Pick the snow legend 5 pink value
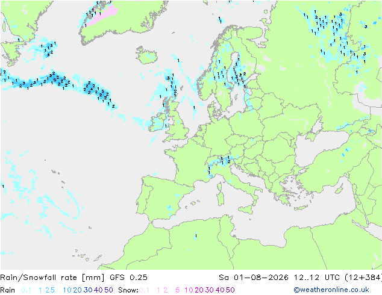This screenshot has width=382, height=295. 178,290
